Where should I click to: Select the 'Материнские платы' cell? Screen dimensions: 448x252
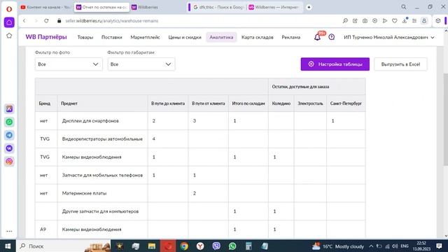tap(103, 193)
